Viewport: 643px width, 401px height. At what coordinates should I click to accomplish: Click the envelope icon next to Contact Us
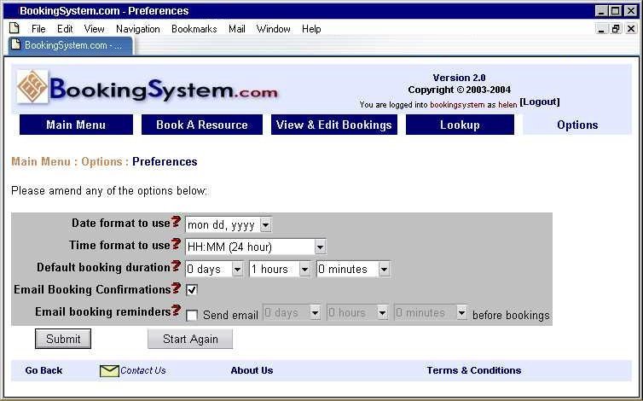pyautogui.click(x=109, y=370)
